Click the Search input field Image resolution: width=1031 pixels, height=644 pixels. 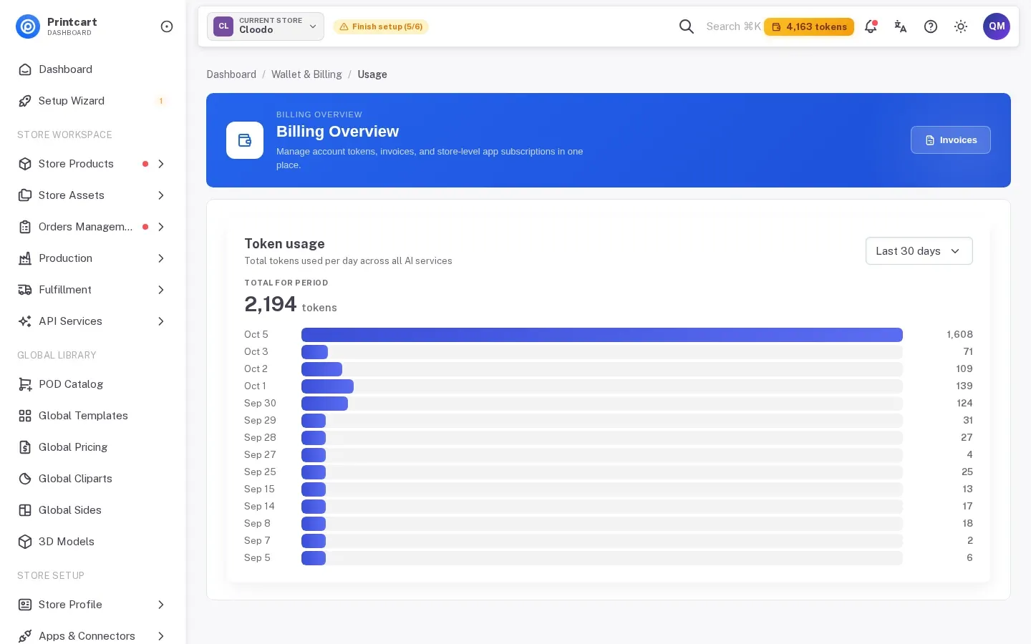(733, 26)
